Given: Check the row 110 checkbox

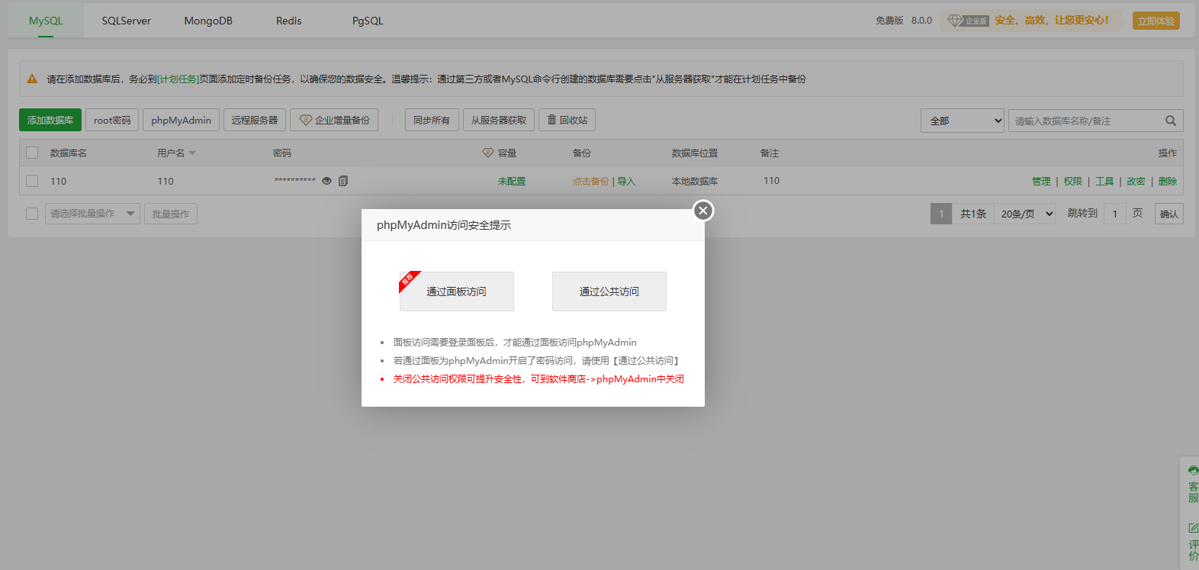Looking at the screenshot, I should point(32,181).
